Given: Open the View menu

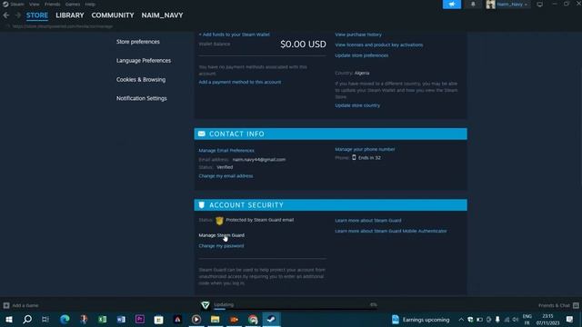Looking at the screenshot, I should point(35,4).
